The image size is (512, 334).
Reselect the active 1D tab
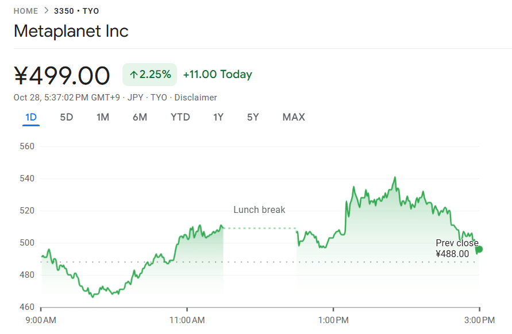pyautogui.click(x=30, y=117)
